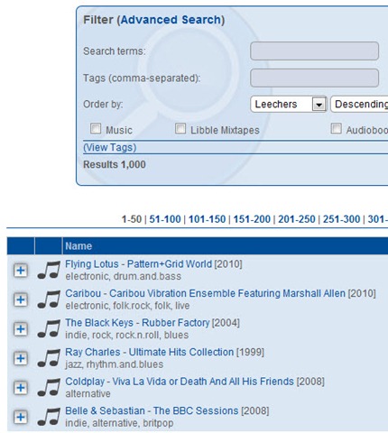Focus the Tags comma-separated input field
Screen dimensions: 388x433
pos(314,78)
